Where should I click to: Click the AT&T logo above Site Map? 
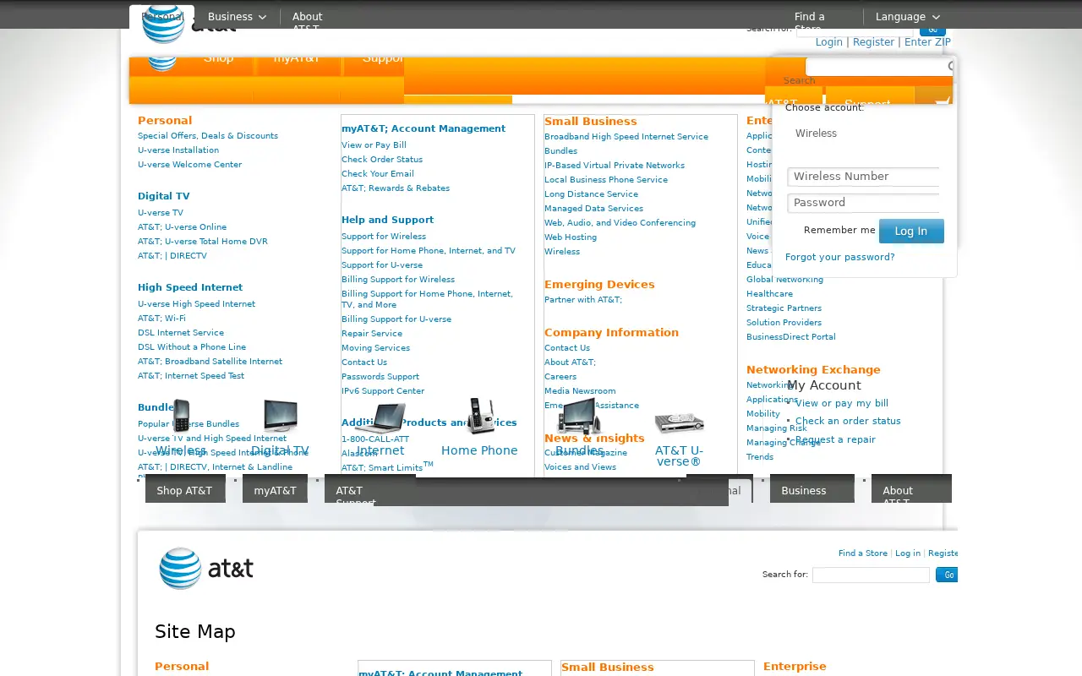(x=206, y=568)
